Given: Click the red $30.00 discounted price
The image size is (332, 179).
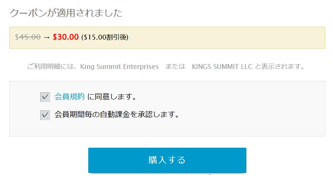Looking at the screenshot, I should click(x=66, y=37).
